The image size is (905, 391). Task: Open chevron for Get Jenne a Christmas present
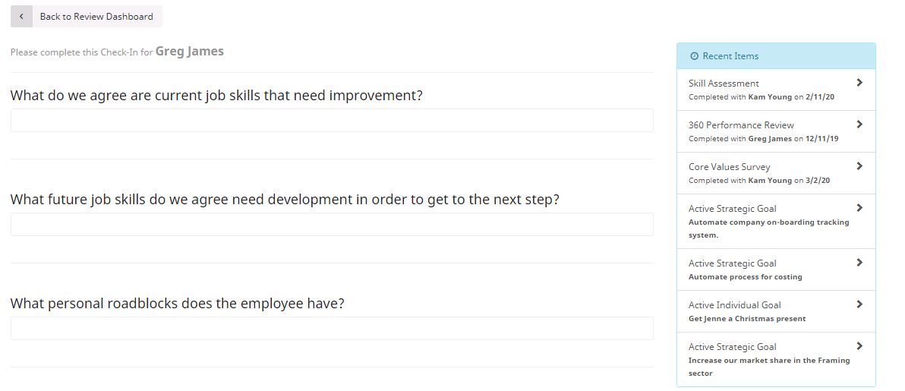(x=859, y=304)
